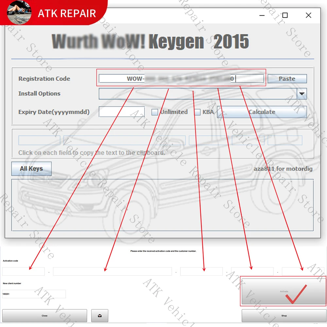Click the 'aza811 for motordig' credit text
327x327 pixels.
[283, 169]
